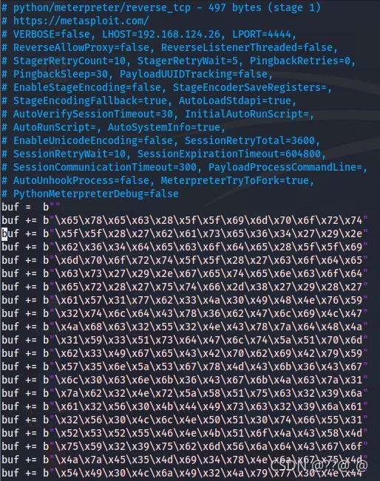Viewport: 380px width, 481px height.
Task: Click buf line starting \x62\x33\x49\x67
Action: point(185,353)
